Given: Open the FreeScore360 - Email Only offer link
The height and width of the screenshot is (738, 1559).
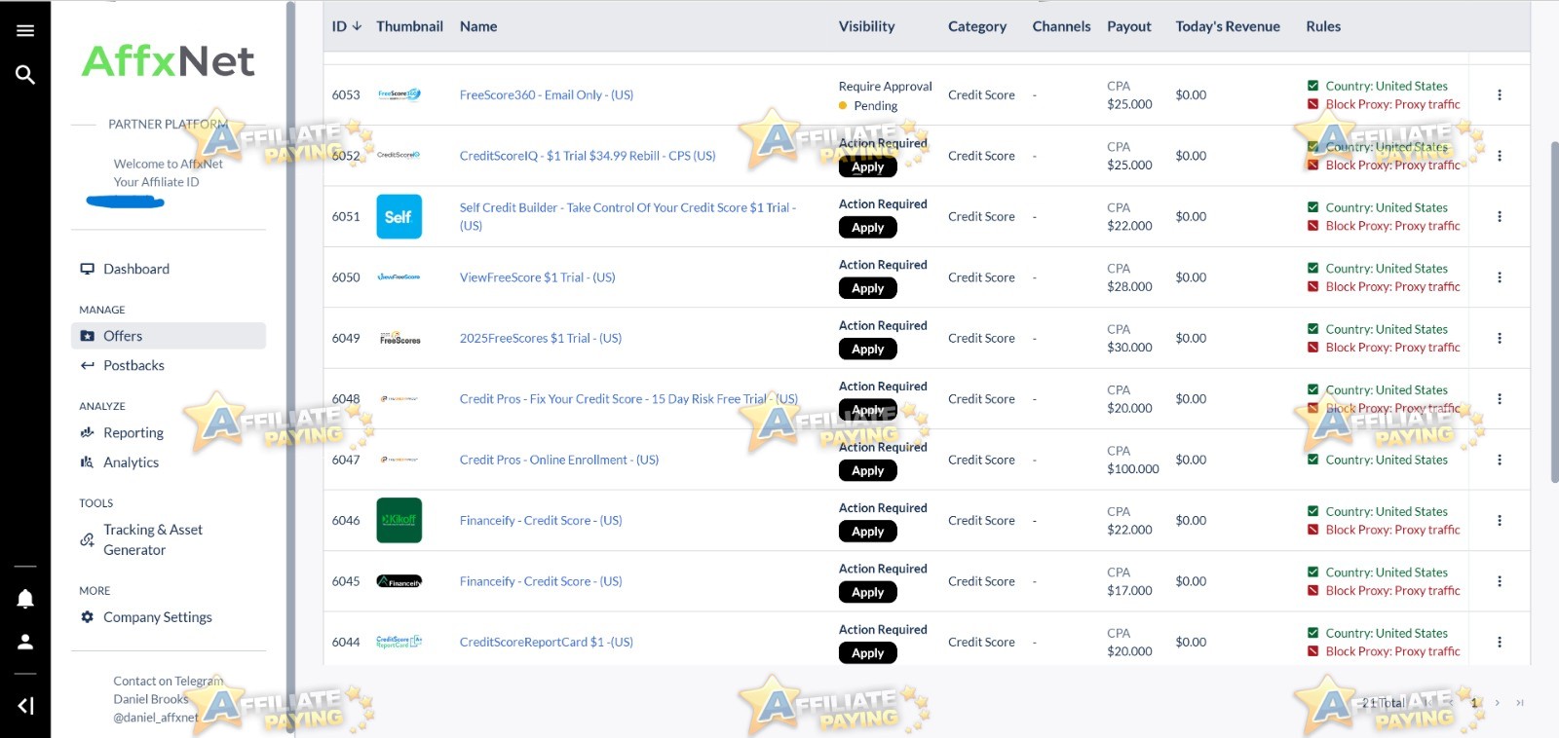Looking at the screenshot, I should 547,95.
